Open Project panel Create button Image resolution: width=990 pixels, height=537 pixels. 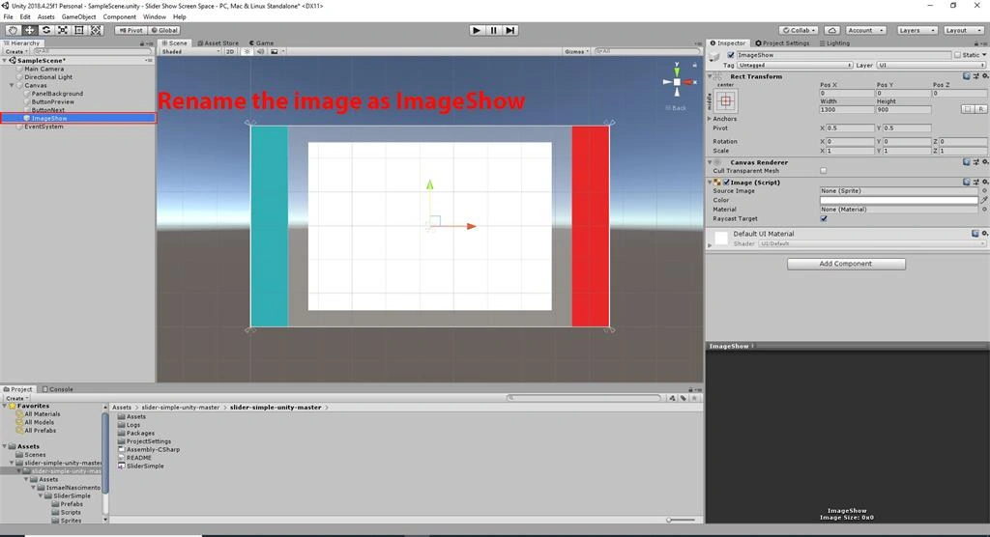15,398
